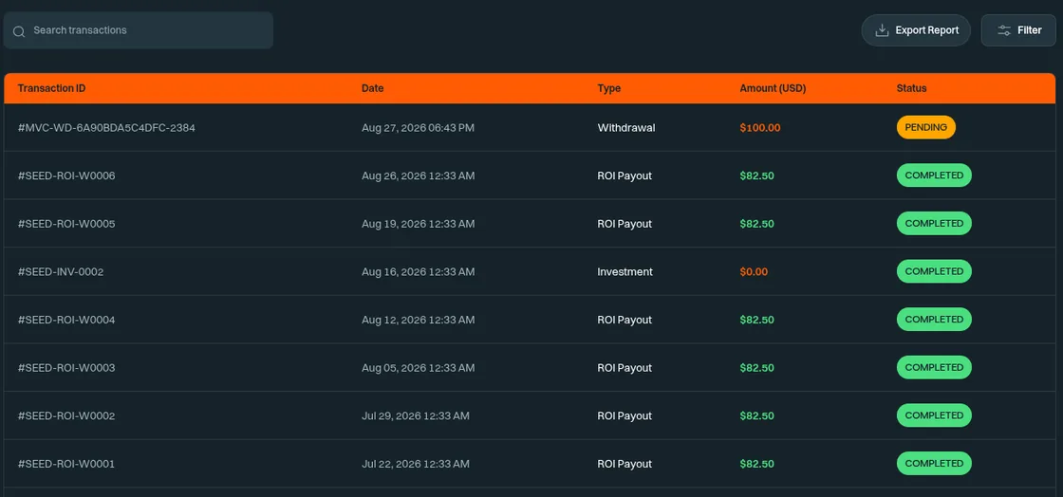Click COMPLETED badge for #SEED-ROI-W0003

coord(934,368)
